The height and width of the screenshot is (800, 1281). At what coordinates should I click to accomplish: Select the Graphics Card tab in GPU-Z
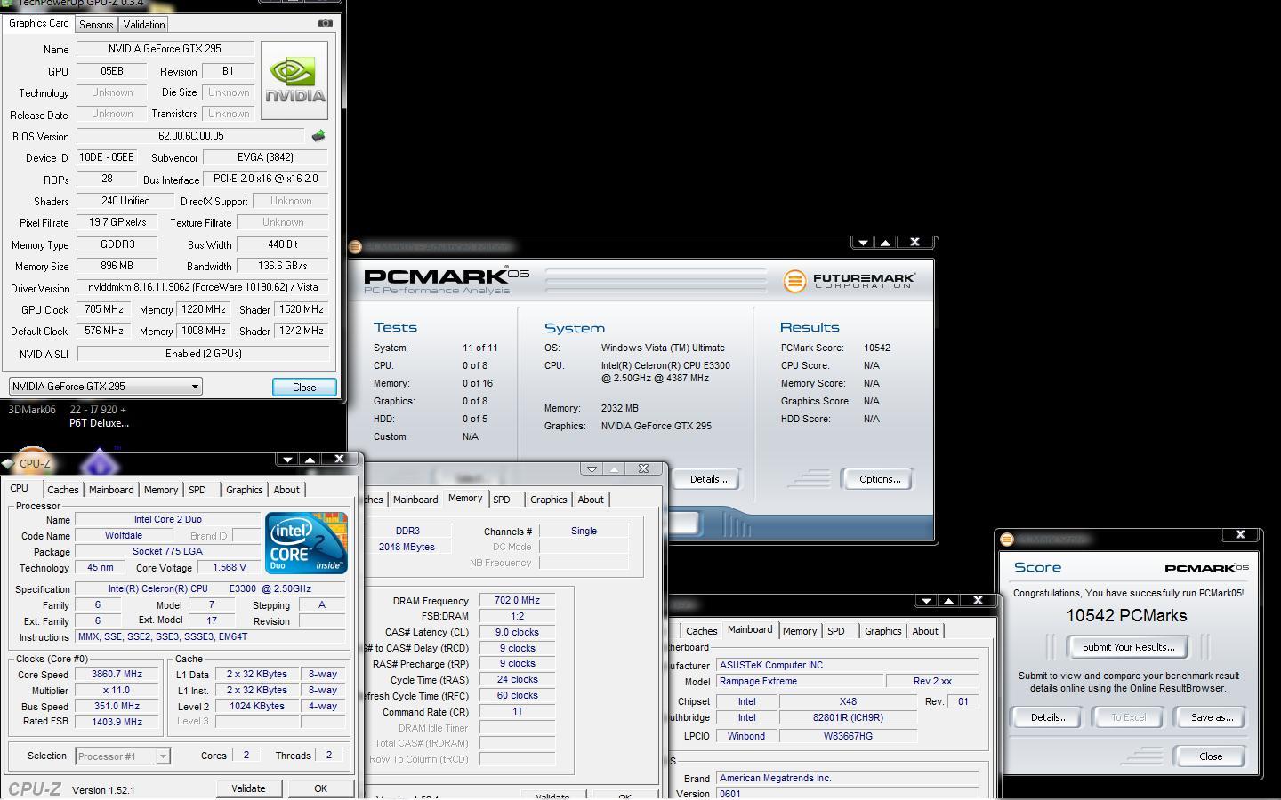point(38,24)
